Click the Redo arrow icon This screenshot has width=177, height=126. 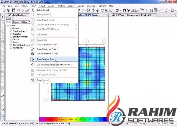[x=23, y=10]
